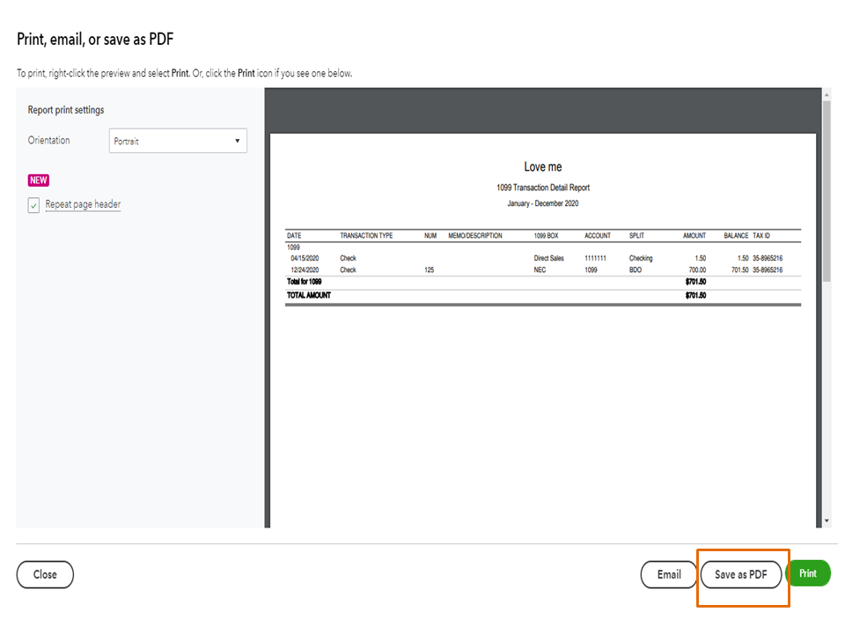The height and width of the screenshot is (634, 845).
Task: Click the Repeat page header label link
Action: pyautogui.click(x=83, y=204)
